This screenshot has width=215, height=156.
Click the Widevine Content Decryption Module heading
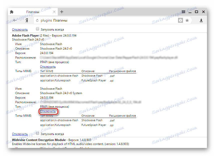(x=39, y=140)
